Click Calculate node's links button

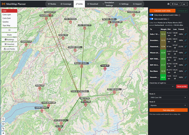pyautogui.click(x=162, y=11)
